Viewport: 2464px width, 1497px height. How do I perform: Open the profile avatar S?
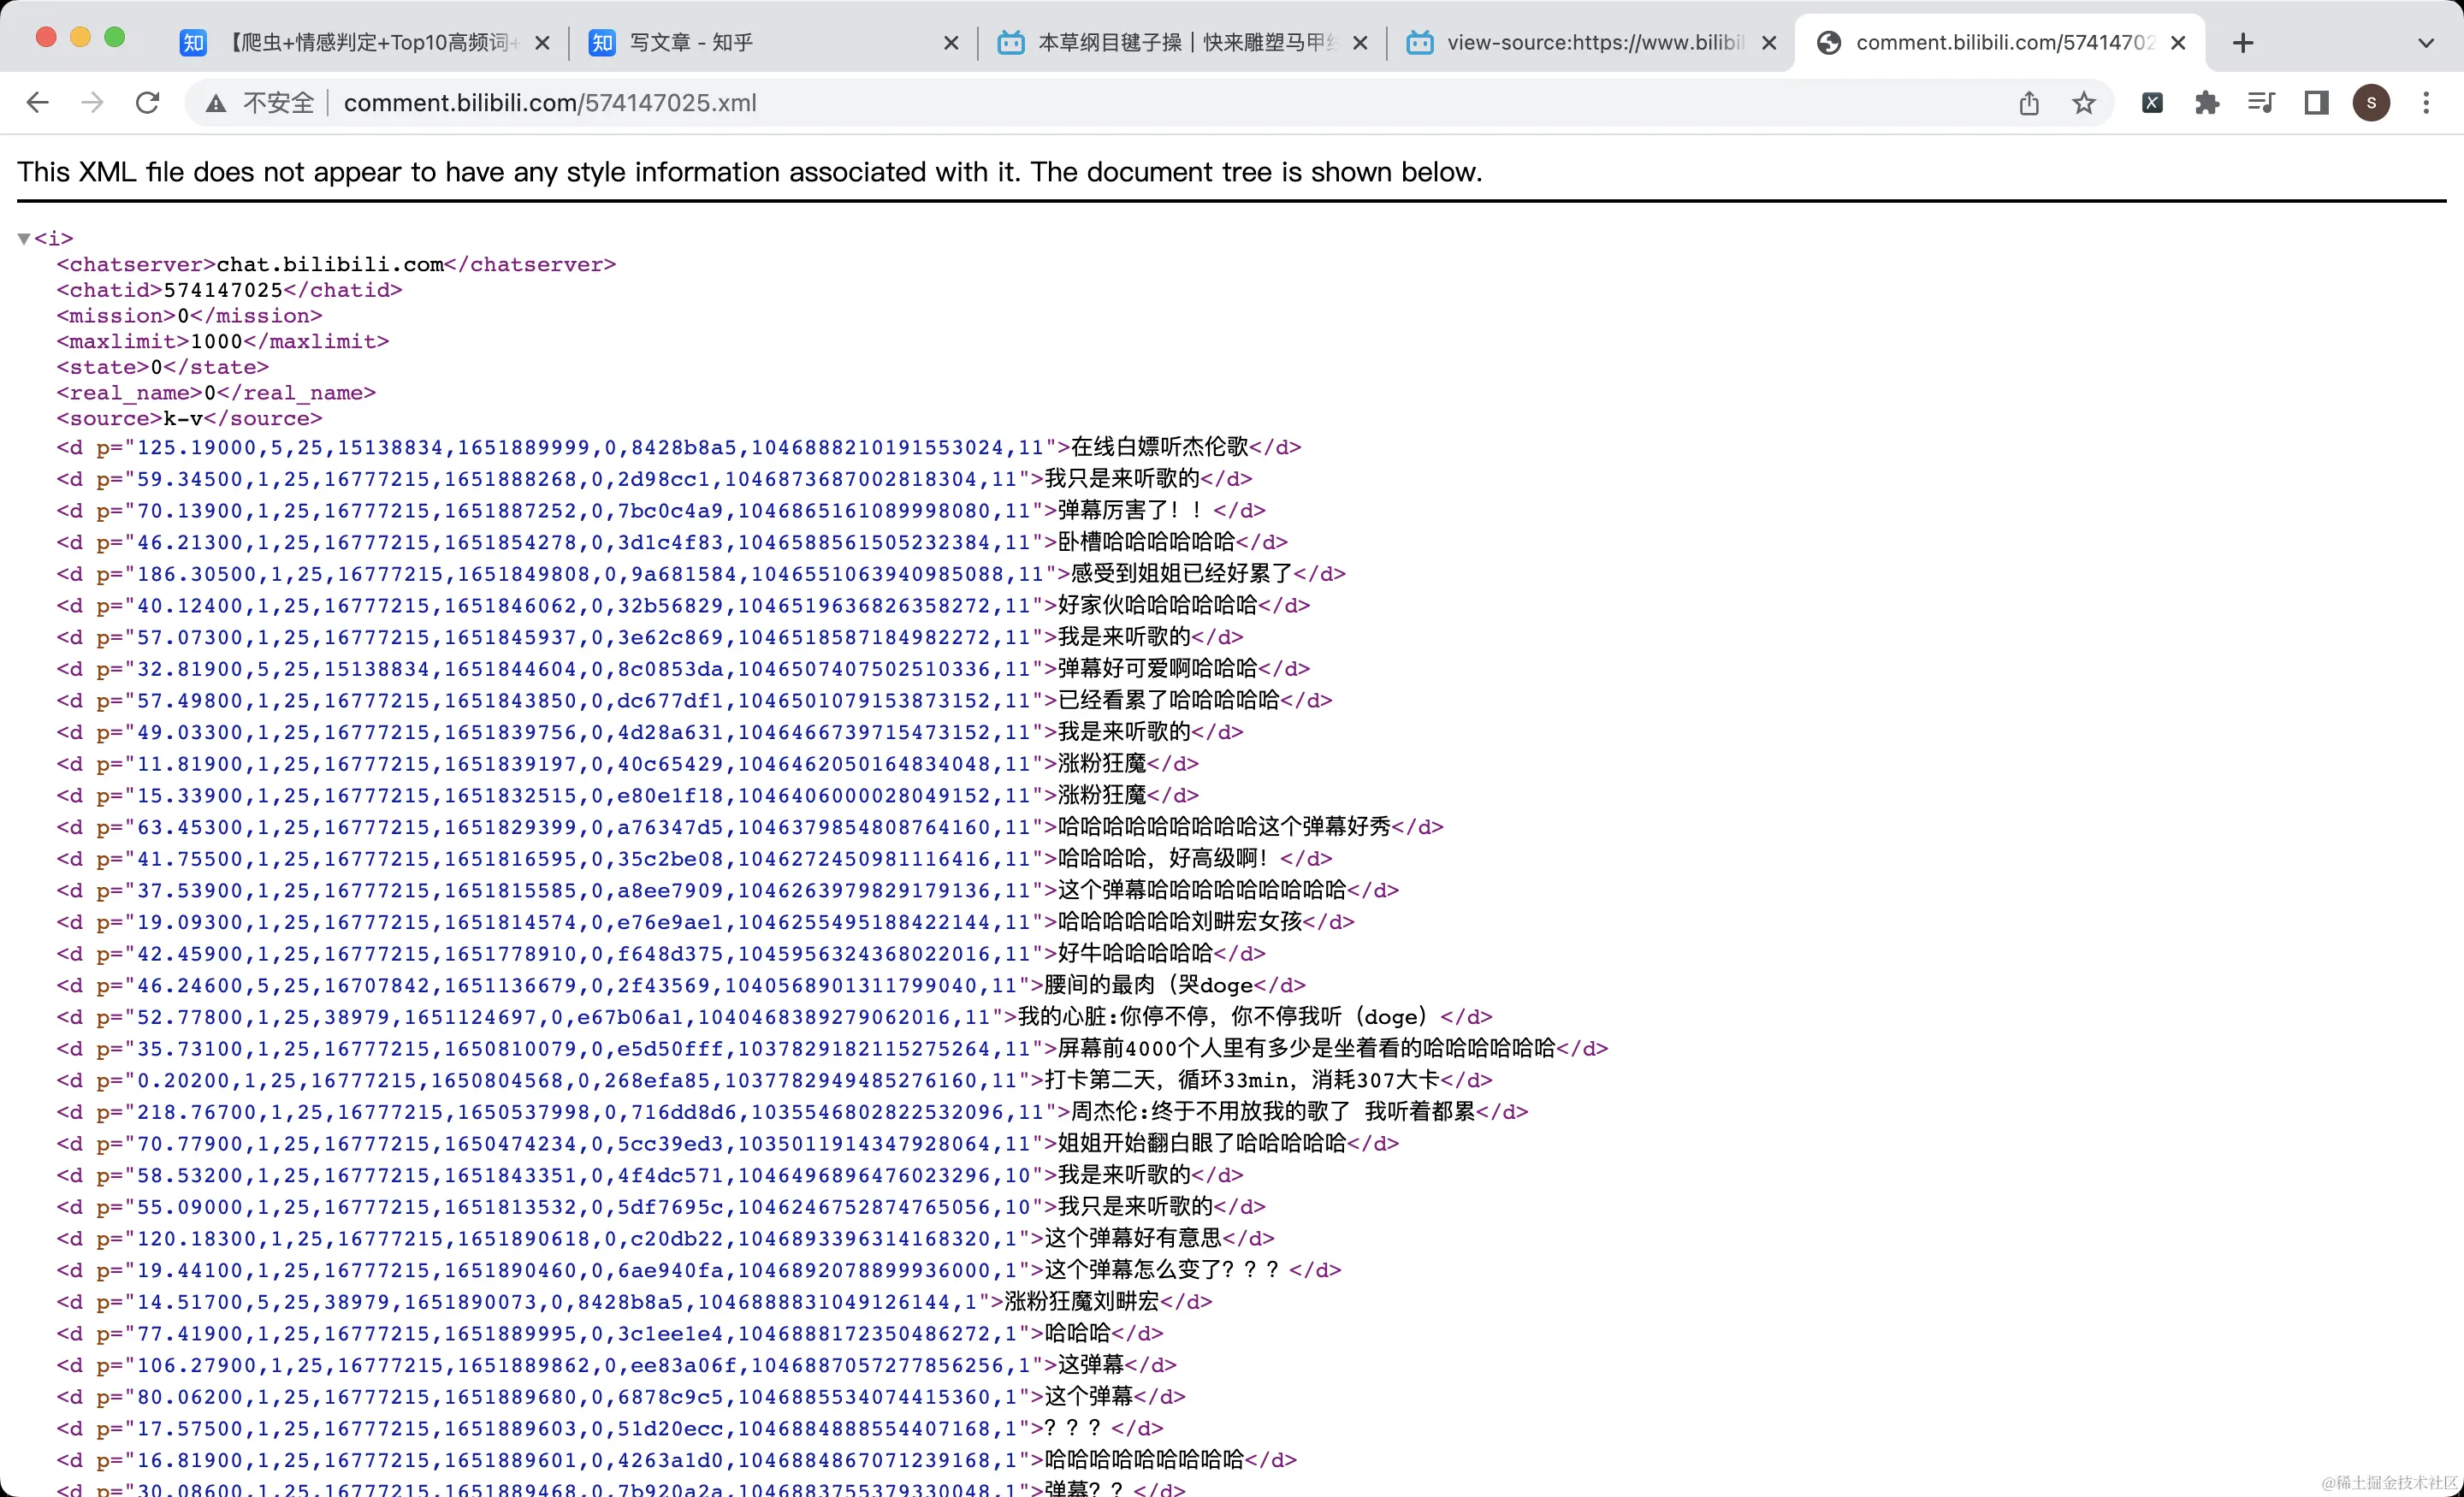coord(2371,103)
